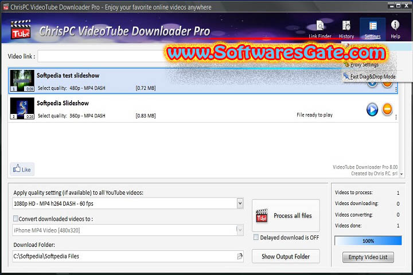Select the Softpedia Slideshow title

63,103
